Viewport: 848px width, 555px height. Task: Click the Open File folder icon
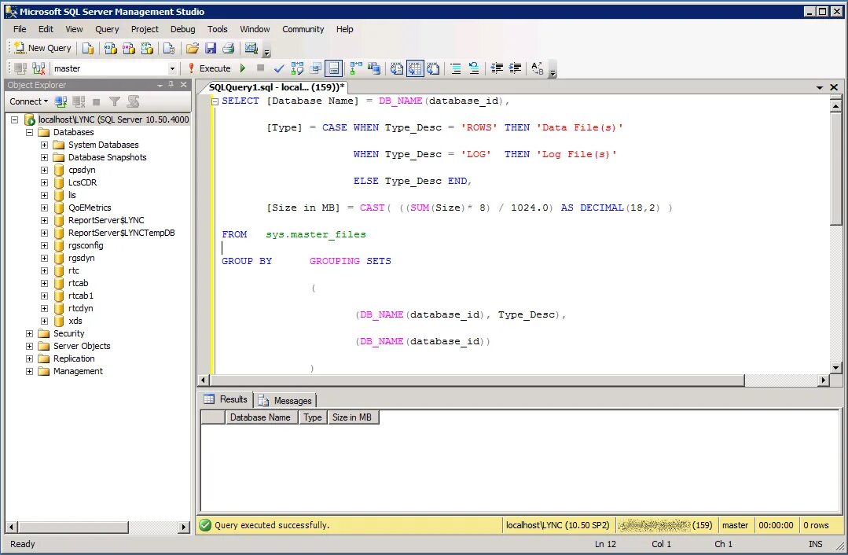point(192,48)
